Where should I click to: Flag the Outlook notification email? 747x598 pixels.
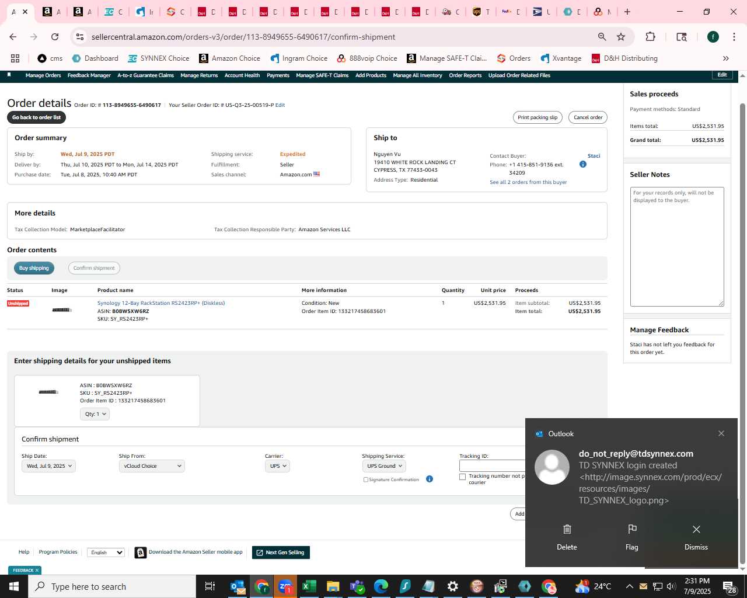(x=631, y=537)
